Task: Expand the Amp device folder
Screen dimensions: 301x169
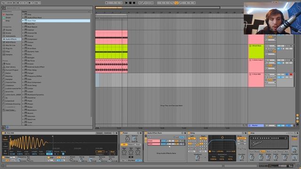Action: pyautogui.click(x=23, y=15)
